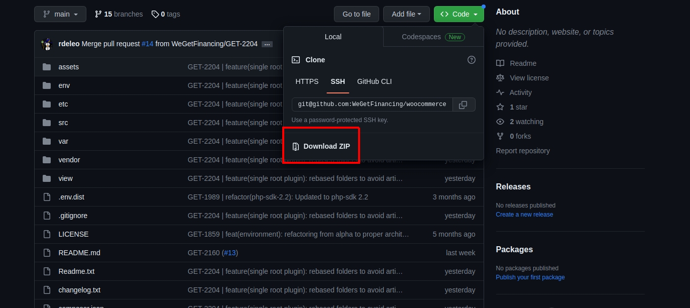The height and width of the screenshot is (308, 690).
Task: Click the SSH clone URL field
Action: (372, 105)
